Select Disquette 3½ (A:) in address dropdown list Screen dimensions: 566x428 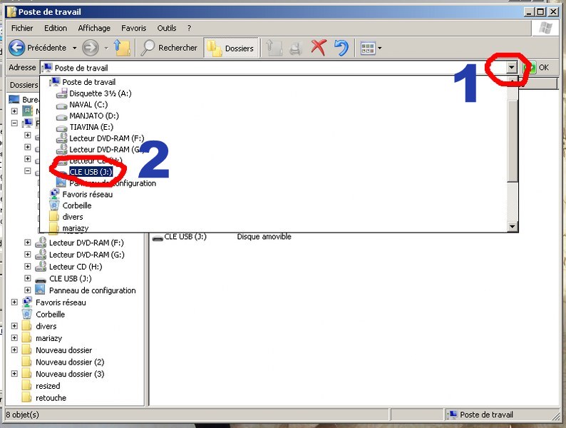(x=100, y=93)
